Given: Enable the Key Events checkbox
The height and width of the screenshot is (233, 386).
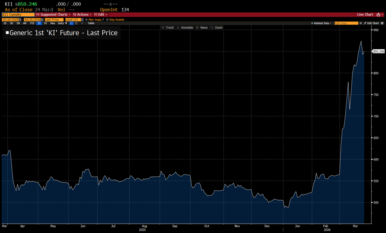Looking at the screenshot, I should coord(107,20).
